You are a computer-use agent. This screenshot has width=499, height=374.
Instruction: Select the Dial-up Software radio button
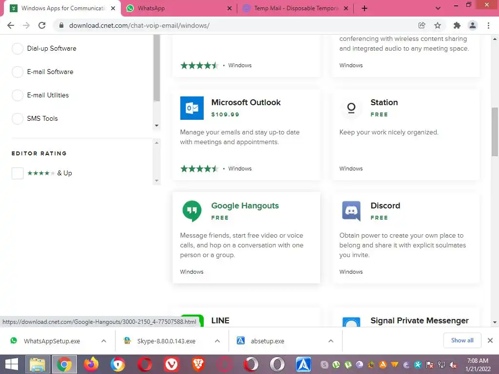pos(17,48)
